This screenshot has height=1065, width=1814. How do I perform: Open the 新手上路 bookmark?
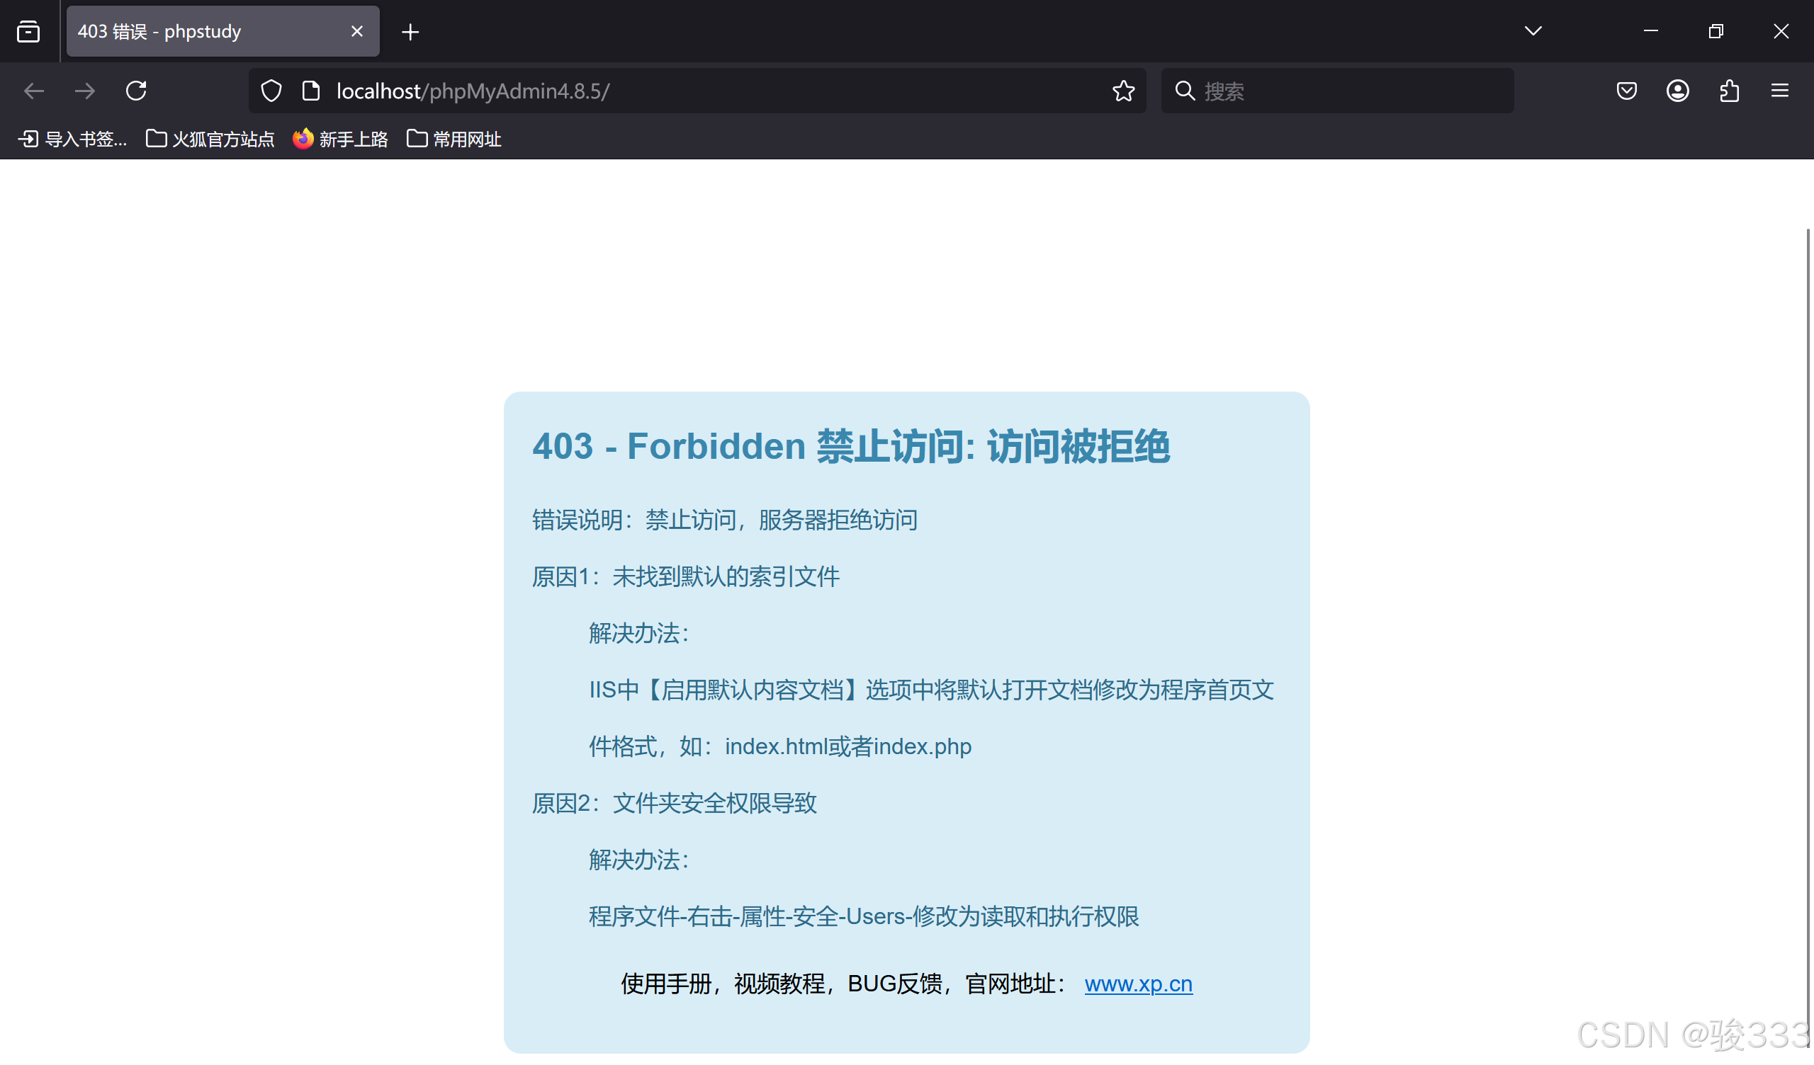(339, 138)
